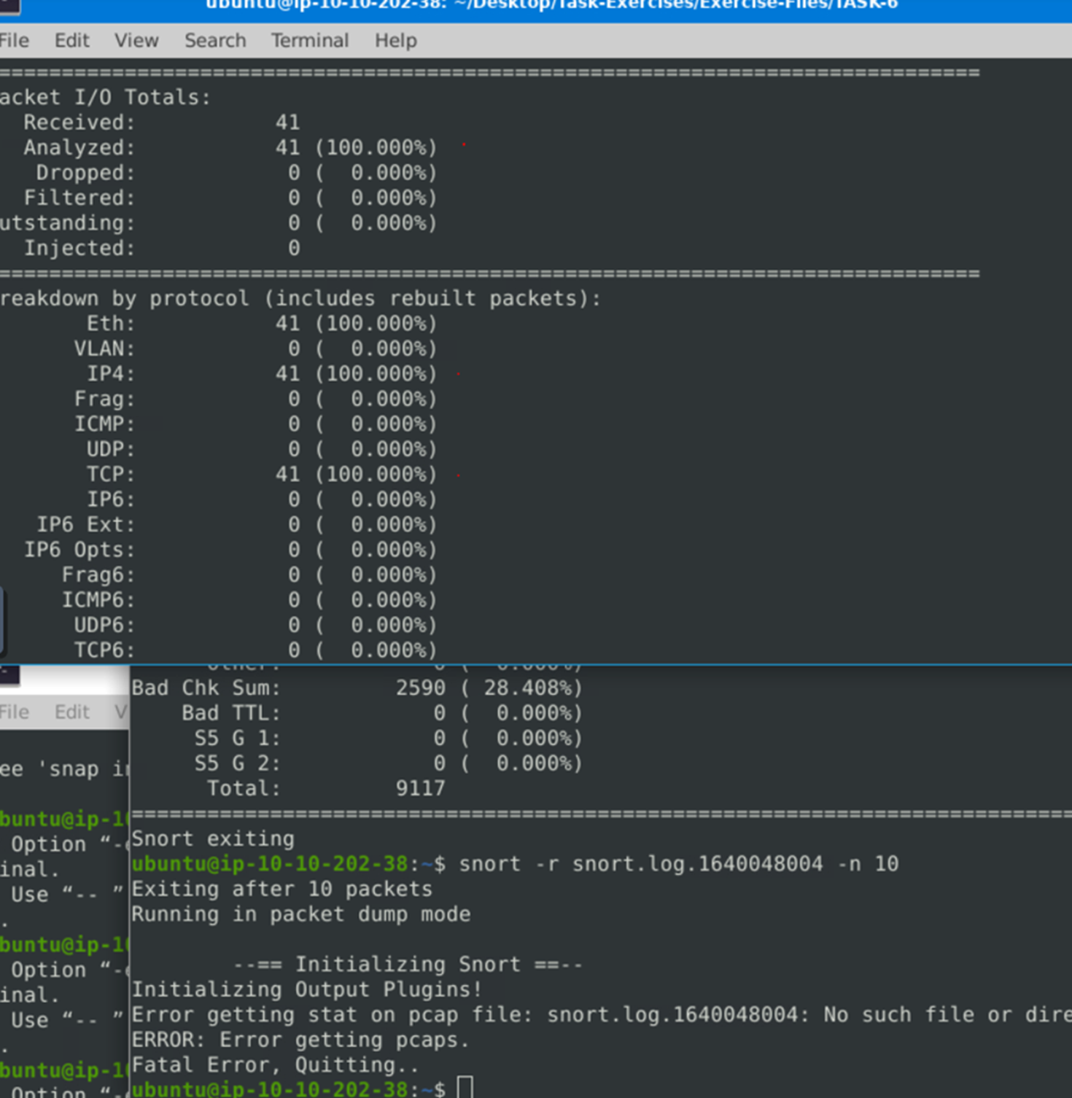Click the 'Initializing Output Plugins!' line
Image resolution: width=1072 pixels, height=1098 pixels.
click(x=306, y=989)
